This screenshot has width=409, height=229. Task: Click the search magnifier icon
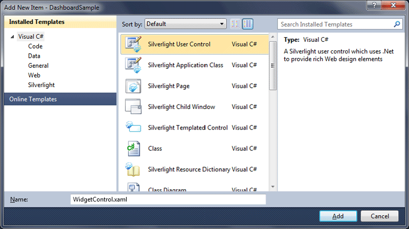click(x=397, y=24)
